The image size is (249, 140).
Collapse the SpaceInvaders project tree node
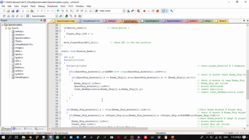3,25
